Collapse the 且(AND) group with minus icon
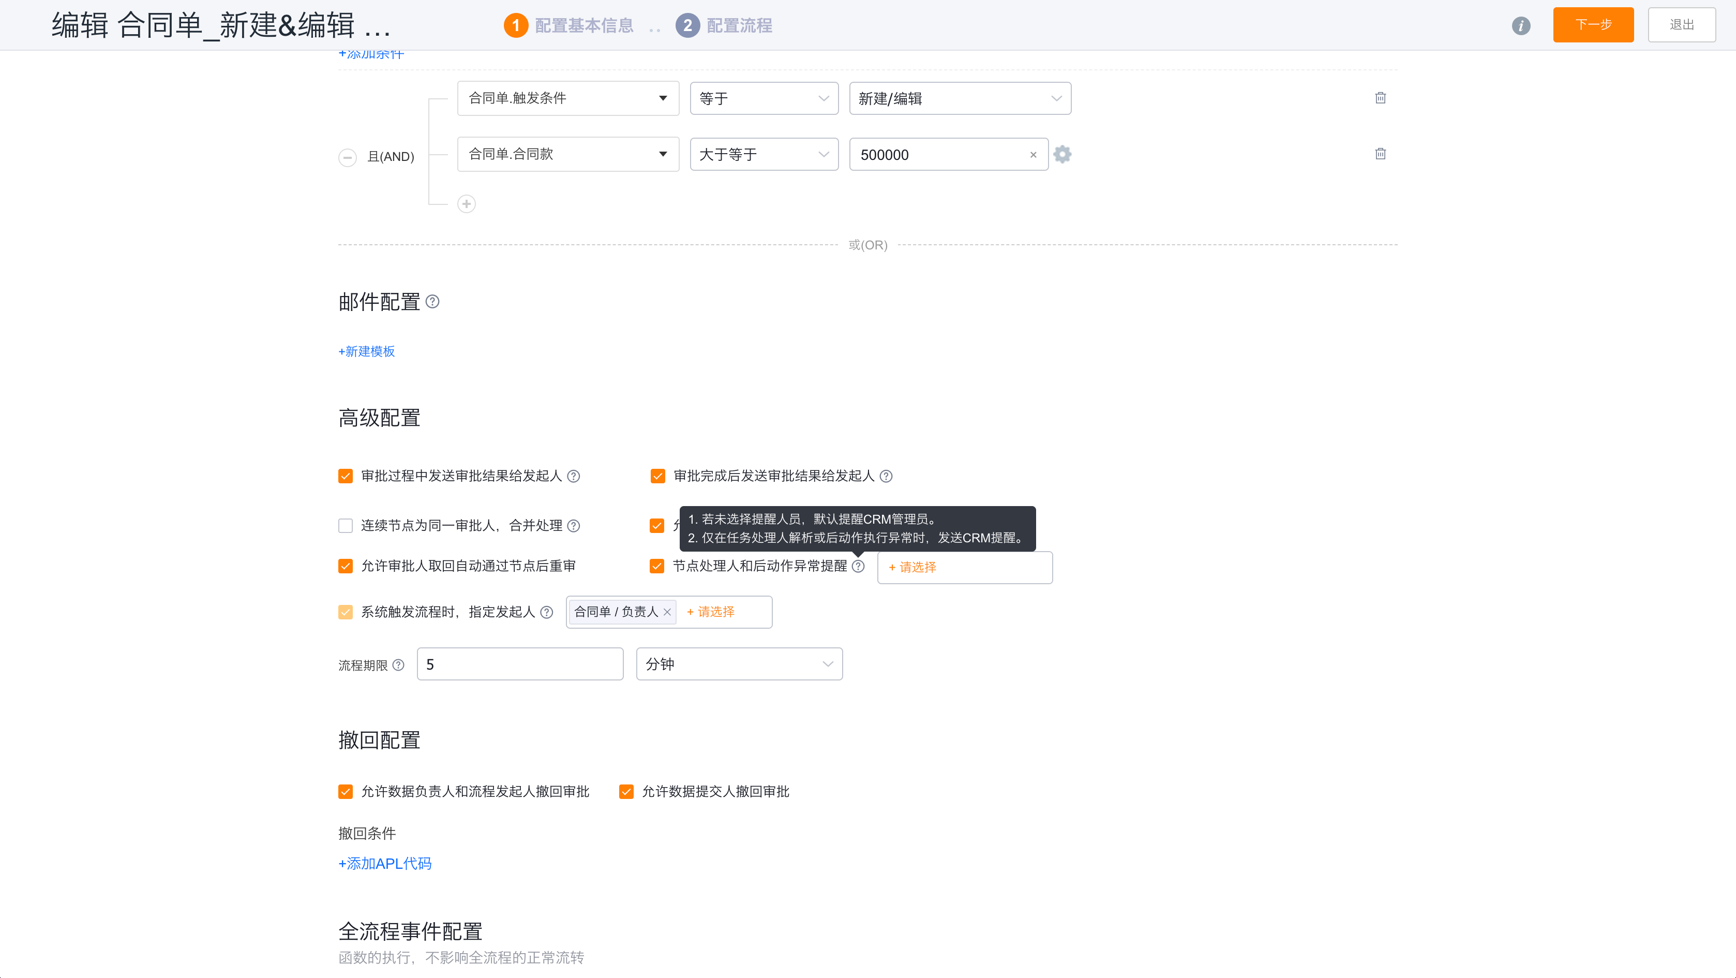 [x=347, y=157]
